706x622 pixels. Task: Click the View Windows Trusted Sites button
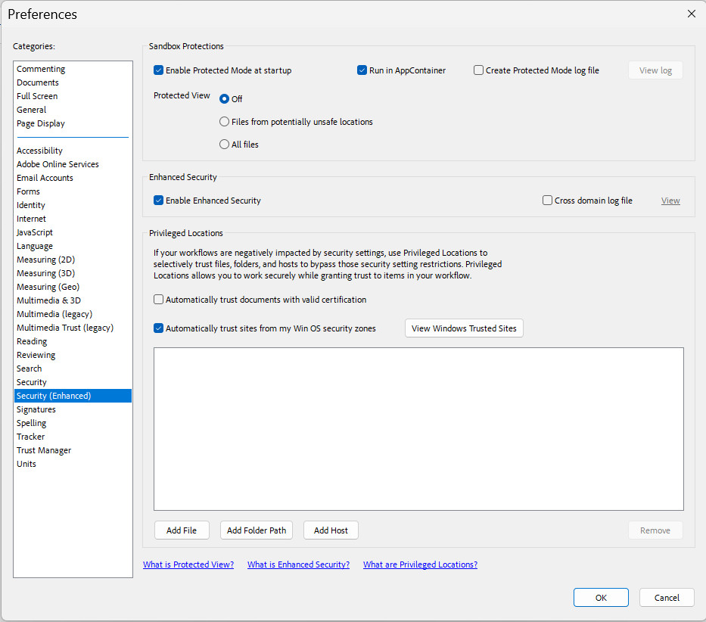(x=464, y=328)
